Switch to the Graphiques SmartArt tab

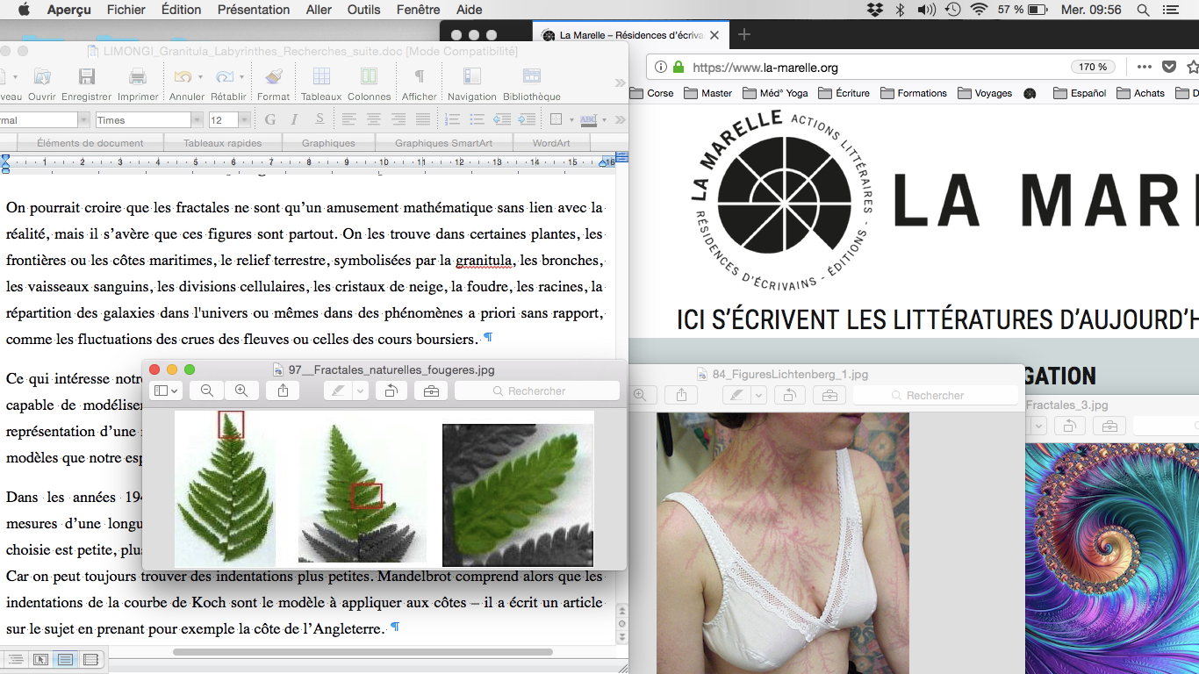point(443,143)
